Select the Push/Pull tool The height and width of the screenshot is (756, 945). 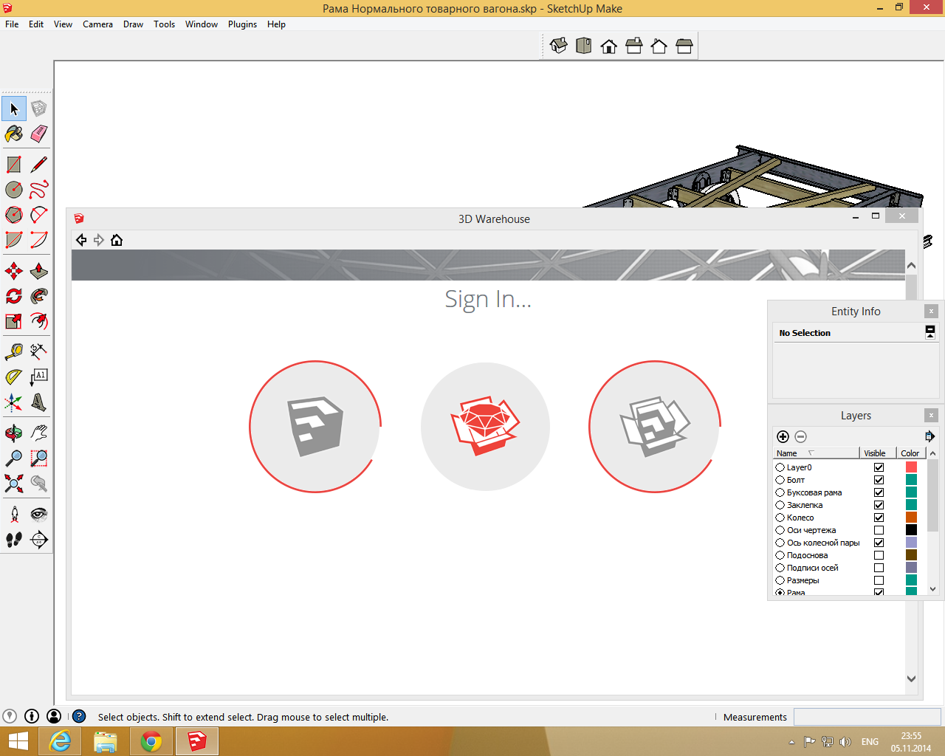(39, 271)
